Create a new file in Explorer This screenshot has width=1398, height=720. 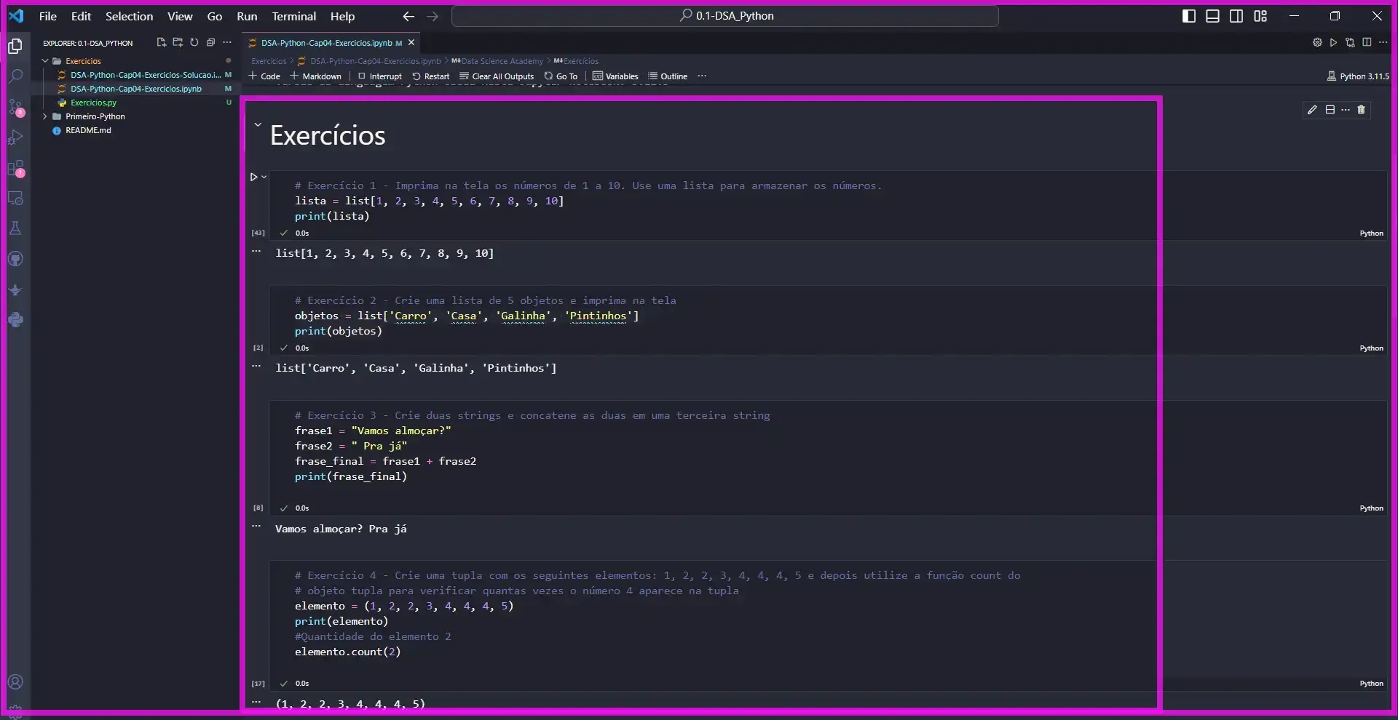[161, 43]
